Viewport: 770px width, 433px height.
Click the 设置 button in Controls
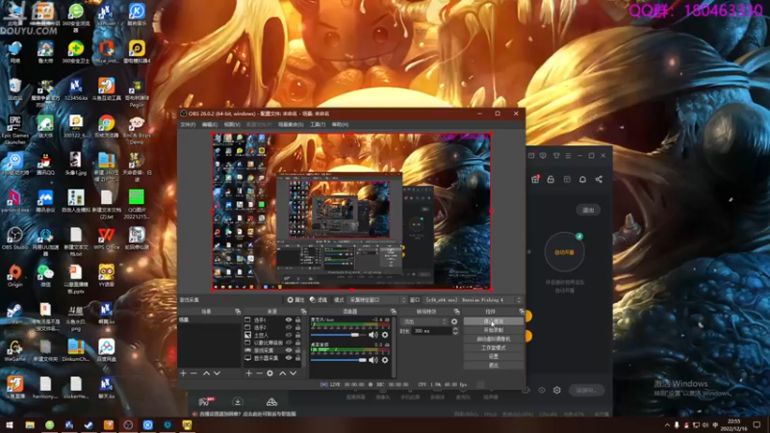tap(494, 357)
